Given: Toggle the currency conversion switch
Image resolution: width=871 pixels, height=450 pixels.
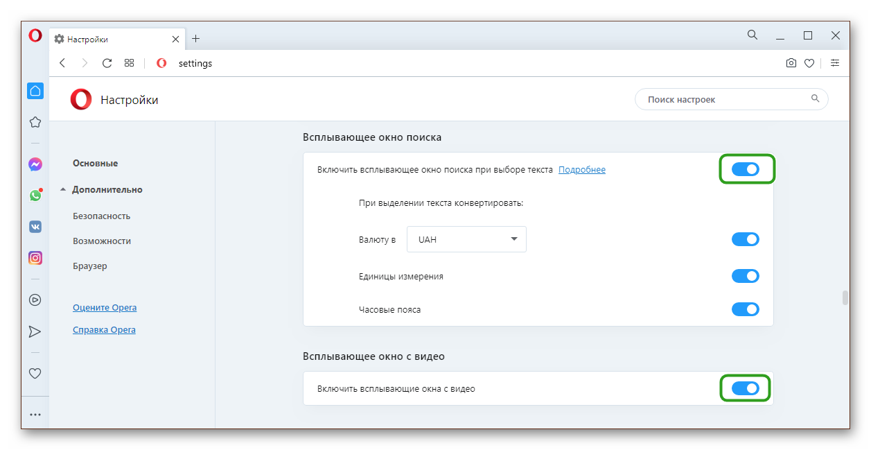Looking at the screenshot, I should [746, 239].
